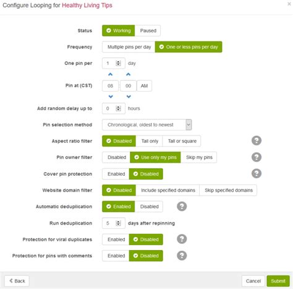
Task: Choose Tall only aspect ratio filter
Action: 150,141
